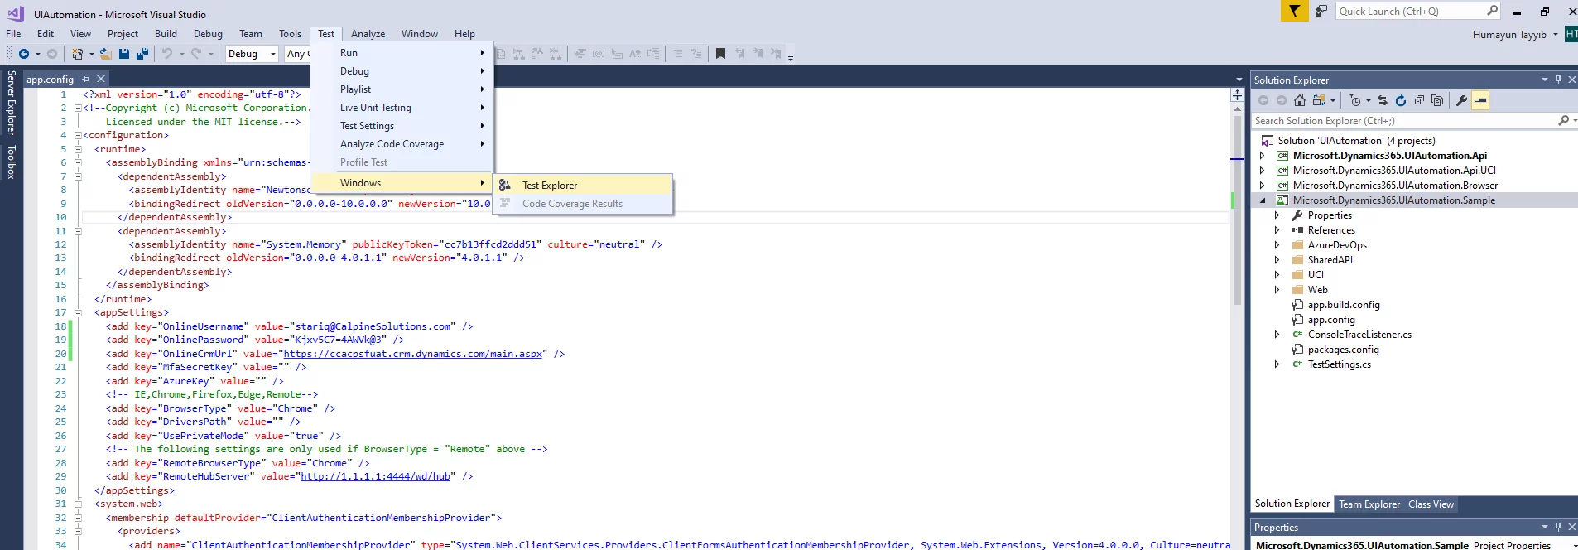
Task: Open the Analyze menu
Action: pos(368,34)
